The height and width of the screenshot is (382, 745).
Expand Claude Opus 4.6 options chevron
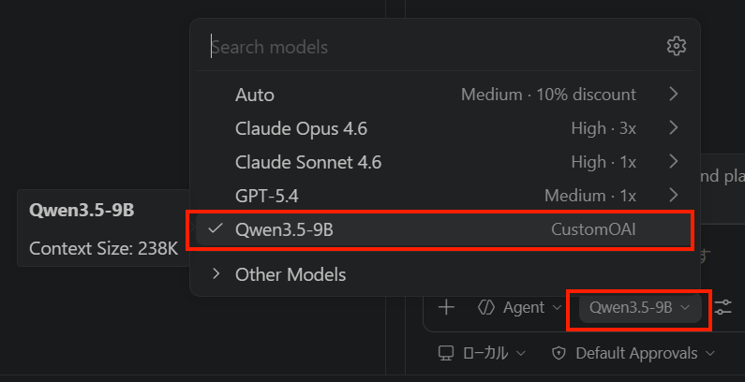pyautogui.click(x=673, y=127)
